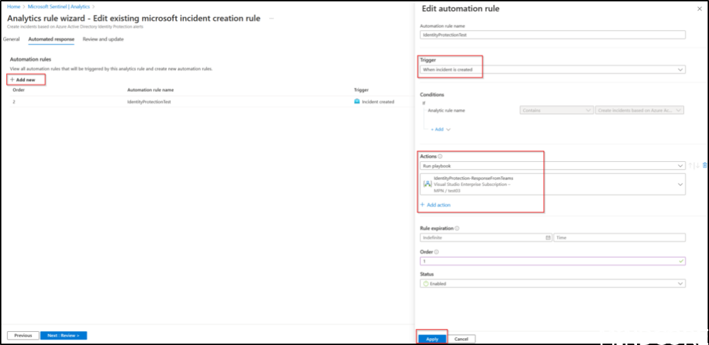This screenshot has width=709, height=345.
Task: Click the Rule expiration calendar icon
Action: tap(548, 237)
